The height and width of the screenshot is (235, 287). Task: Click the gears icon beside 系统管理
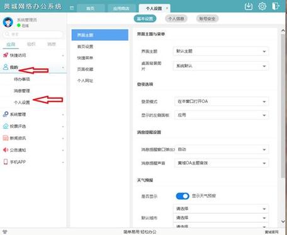point(6,114)
